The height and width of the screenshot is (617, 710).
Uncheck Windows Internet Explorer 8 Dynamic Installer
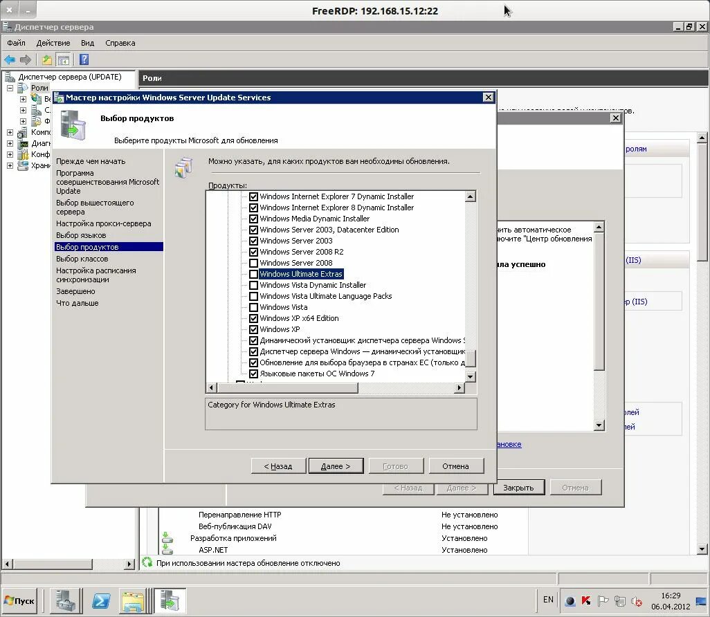(253, 208)
